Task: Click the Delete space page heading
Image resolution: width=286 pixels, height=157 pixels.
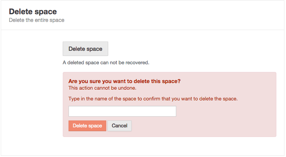Action: 33,12
